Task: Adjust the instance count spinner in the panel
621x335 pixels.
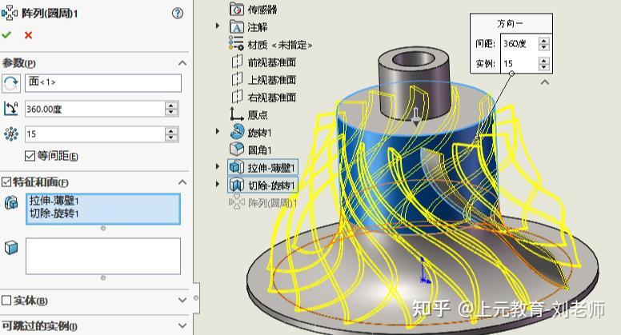Action: pos(171,134)
